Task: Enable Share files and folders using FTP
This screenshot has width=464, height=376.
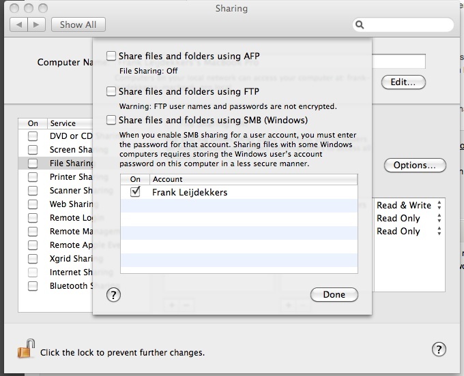Action: point(111,91)
